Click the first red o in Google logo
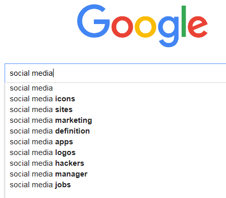Viewport: 226px width, 198px height. click(x=122, y=27)
